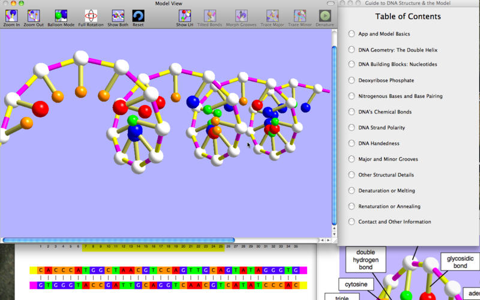Click the horizontal scrollbar thumb in Model View

click(118, 241)
